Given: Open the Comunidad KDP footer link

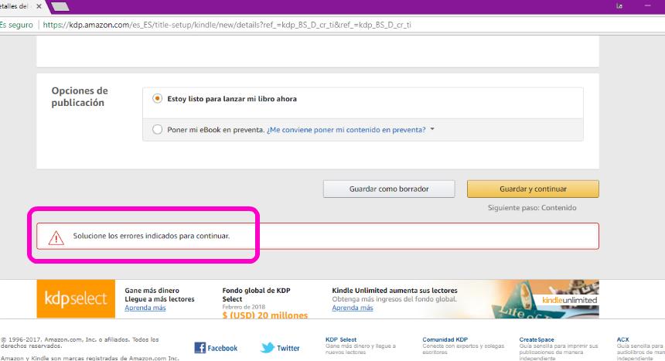Looking at the screenshot, I should click(x=445, y=339).
